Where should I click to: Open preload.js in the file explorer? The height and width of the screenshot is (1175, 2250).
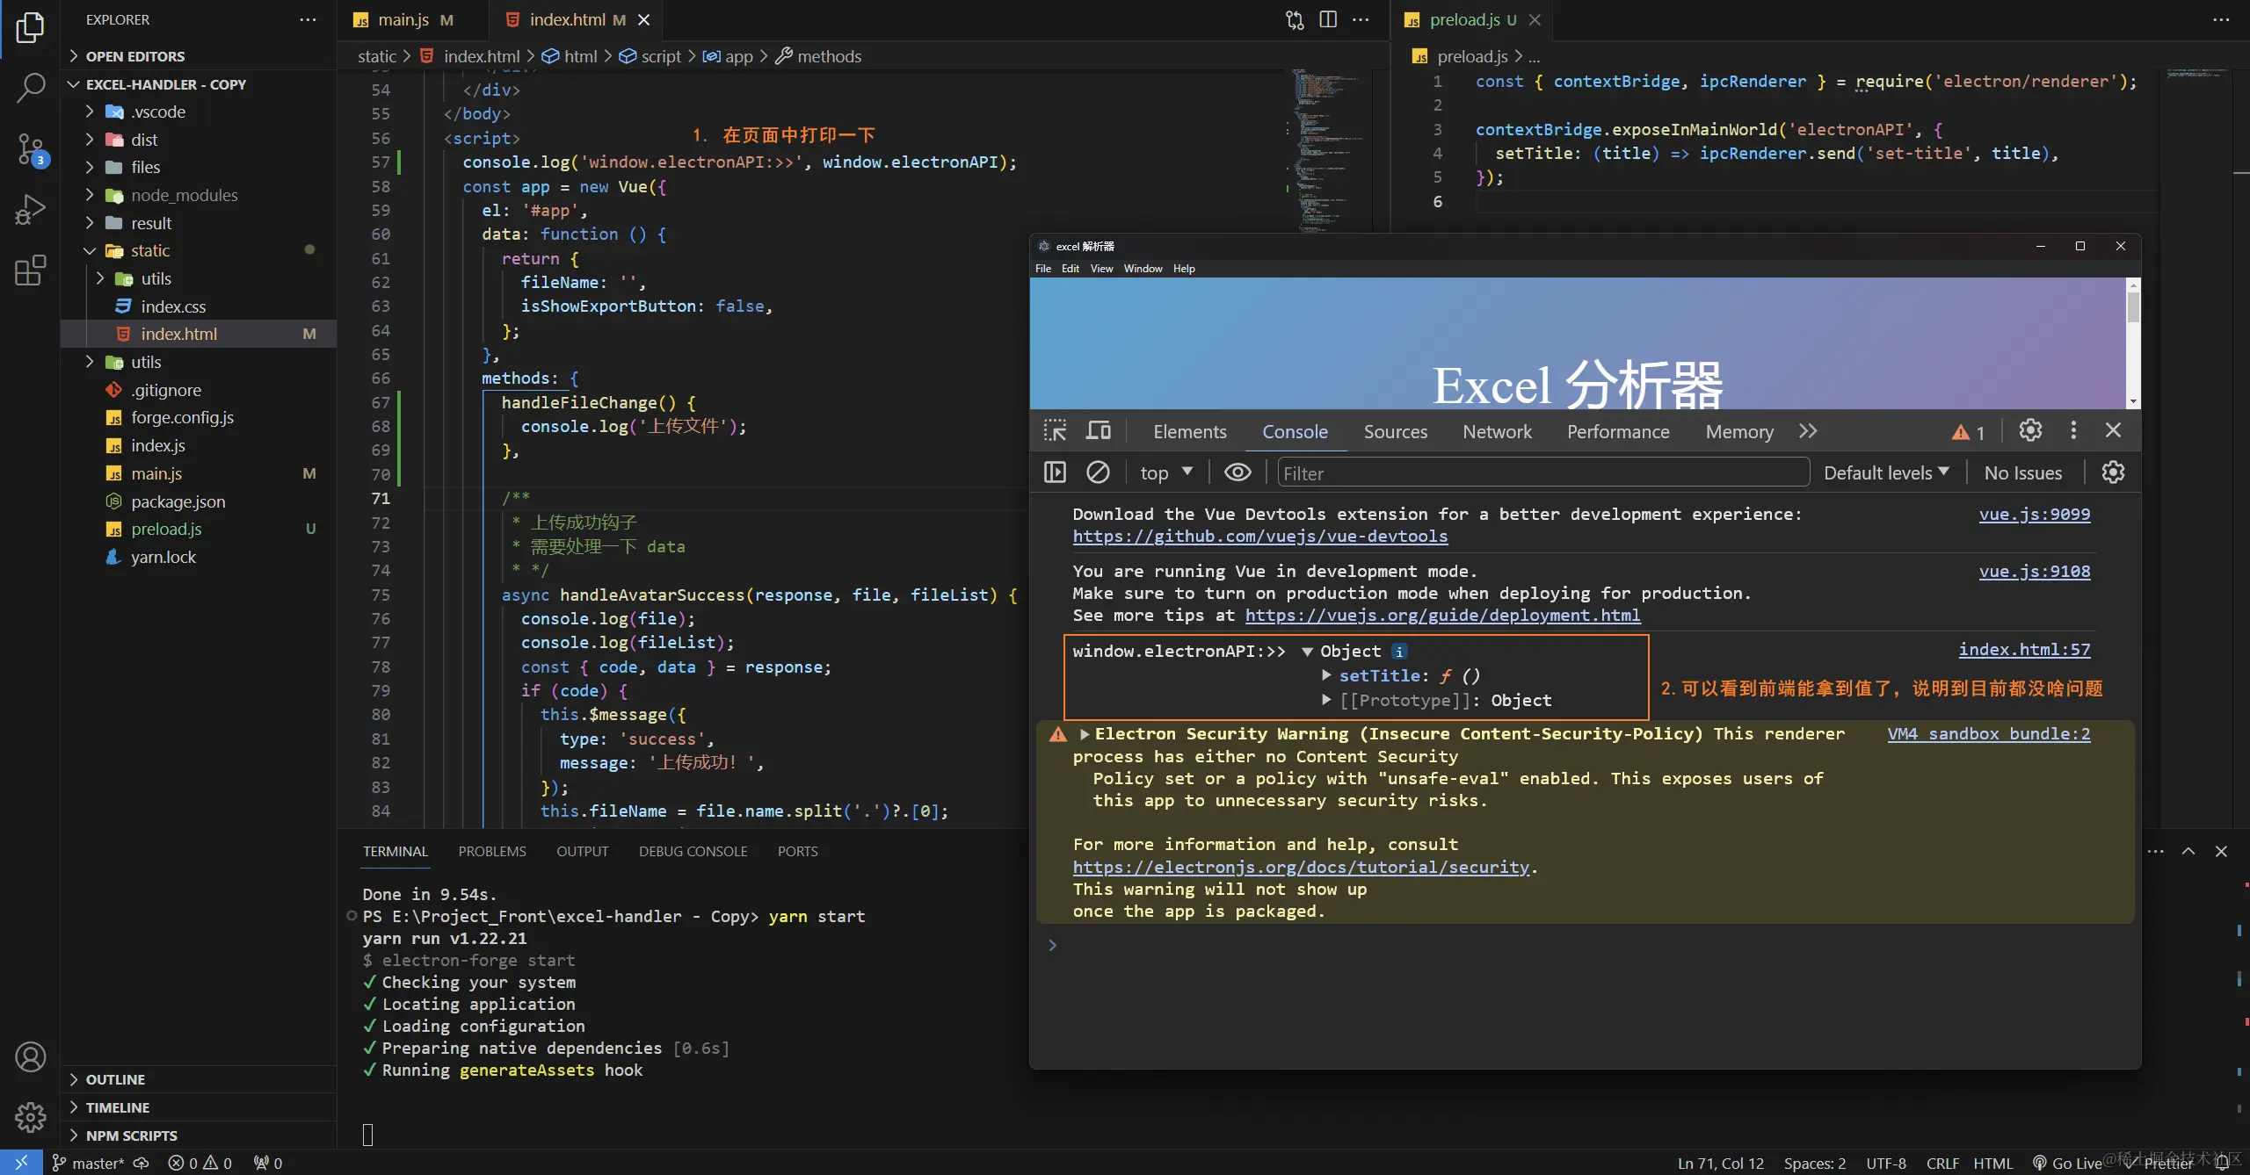[166, 529]
